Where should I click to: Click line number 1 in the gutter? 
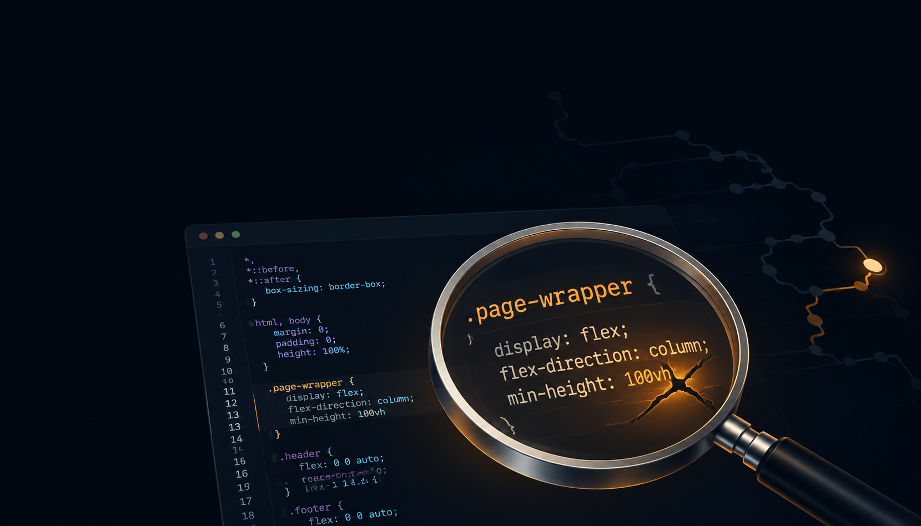pos(212,261)
